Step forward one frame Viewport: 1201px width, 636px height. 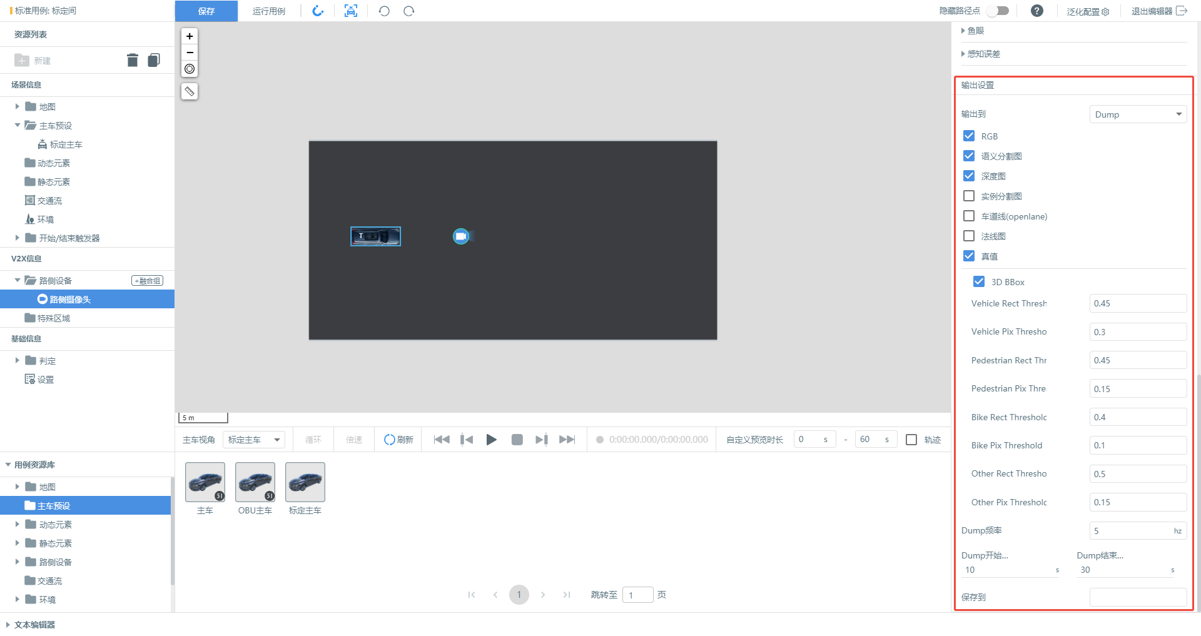pyautogui.click(x=542, y=440)
